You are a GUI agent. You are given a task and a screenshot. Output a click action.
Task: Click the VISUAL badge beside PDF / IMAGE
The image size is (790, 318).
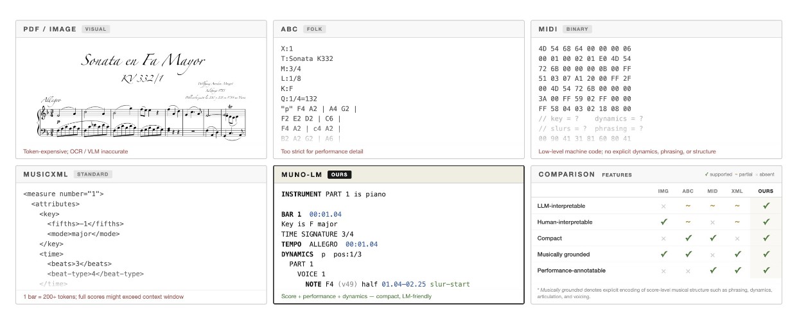click(x=96, y=29)
